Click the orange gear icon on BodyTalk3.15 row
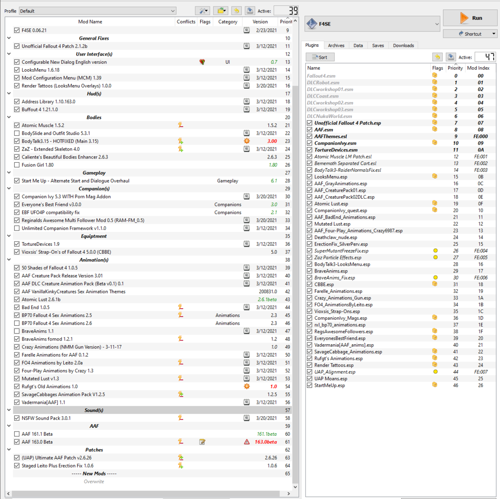This screenshot has width=500, height=499. 247,141
